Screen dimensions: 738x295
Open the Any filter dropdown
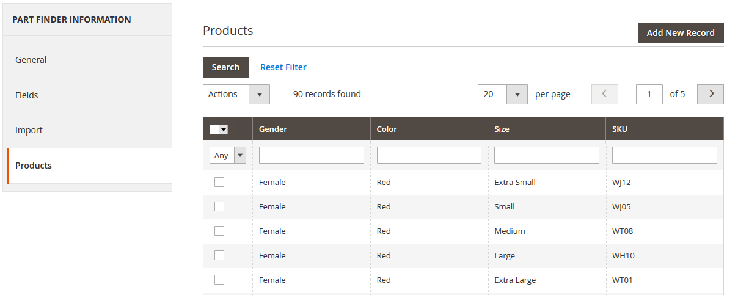pos(227,155)
